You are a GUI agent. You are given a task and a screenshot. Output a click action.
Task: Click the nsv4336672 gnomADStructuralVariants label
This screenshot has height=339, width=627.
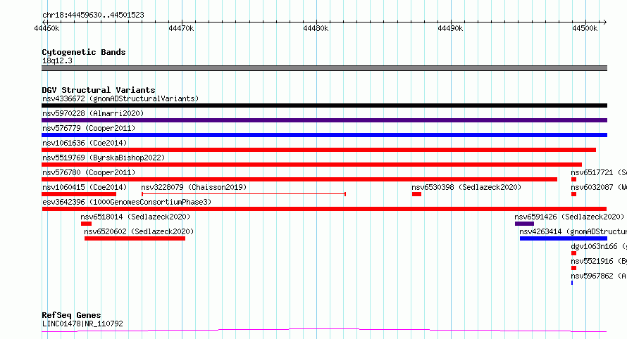pos(120,98)
